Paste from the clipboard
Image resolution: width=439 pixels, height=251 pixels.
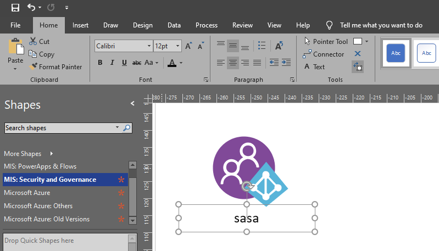[x=15, y=51]
